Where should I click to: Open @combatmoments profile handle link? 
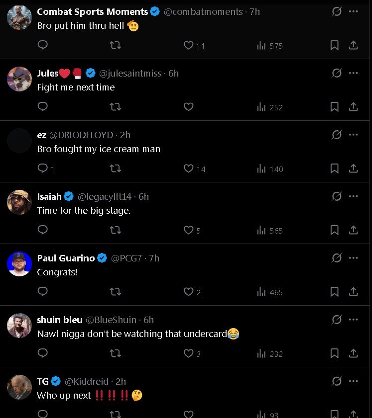[x=203, y=11]
